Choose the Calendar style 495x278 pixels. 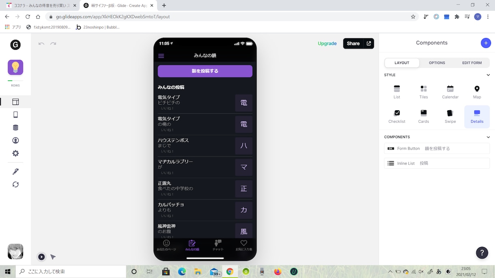coord(450,92)
